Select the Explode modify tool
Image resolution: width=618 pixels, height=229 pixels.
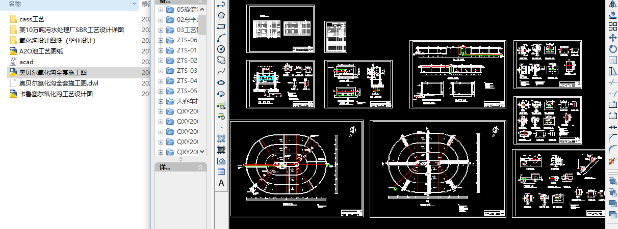pyautogui.click(x=613, y=161)
